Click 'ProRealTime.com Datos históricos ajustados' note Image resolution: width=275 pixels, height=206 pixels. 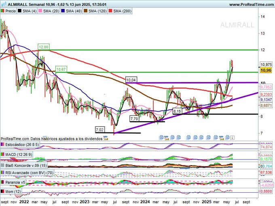pos(52,139)
